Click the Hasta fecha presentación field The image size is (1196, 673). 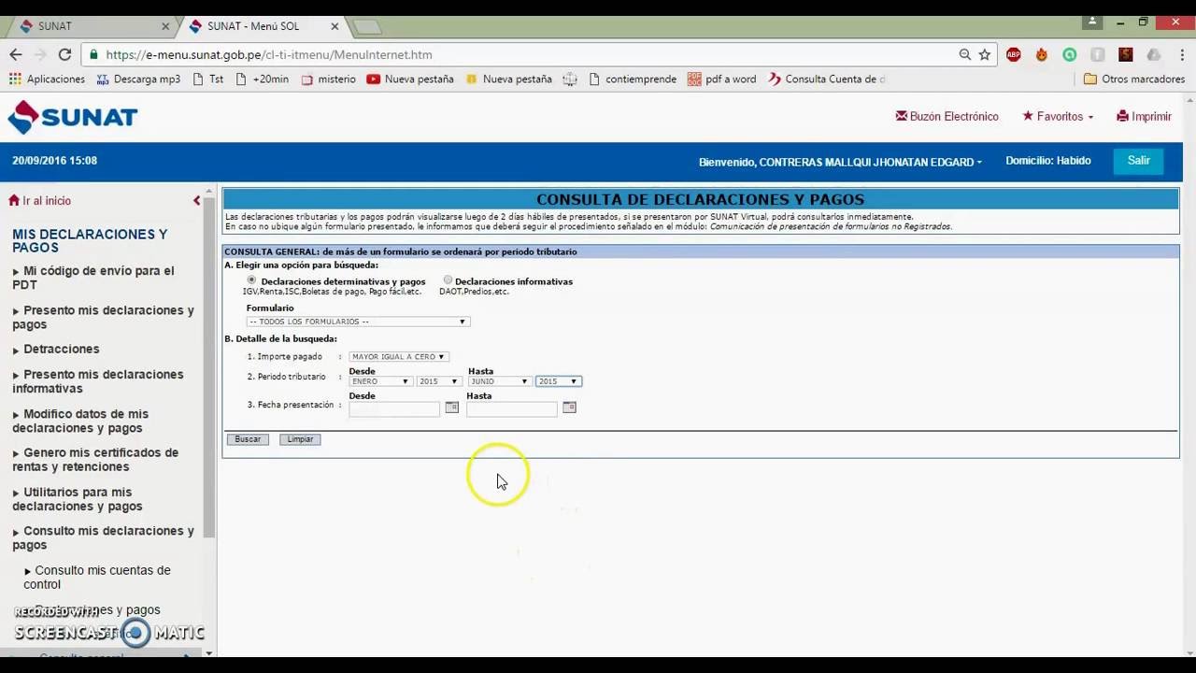[x=512, y=408]
